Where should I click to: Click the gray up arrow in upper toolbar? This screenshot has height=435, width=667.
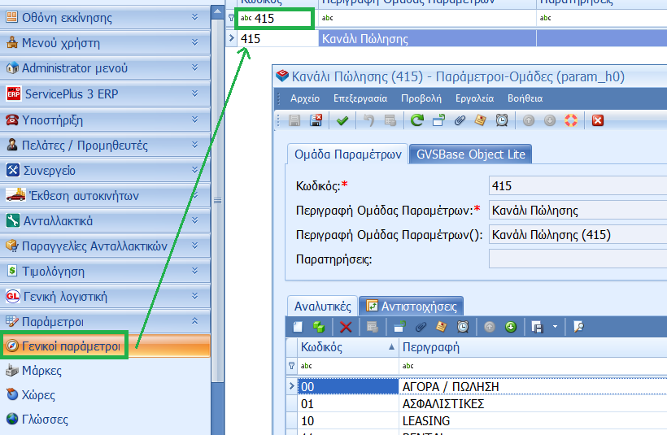[529, 121]
